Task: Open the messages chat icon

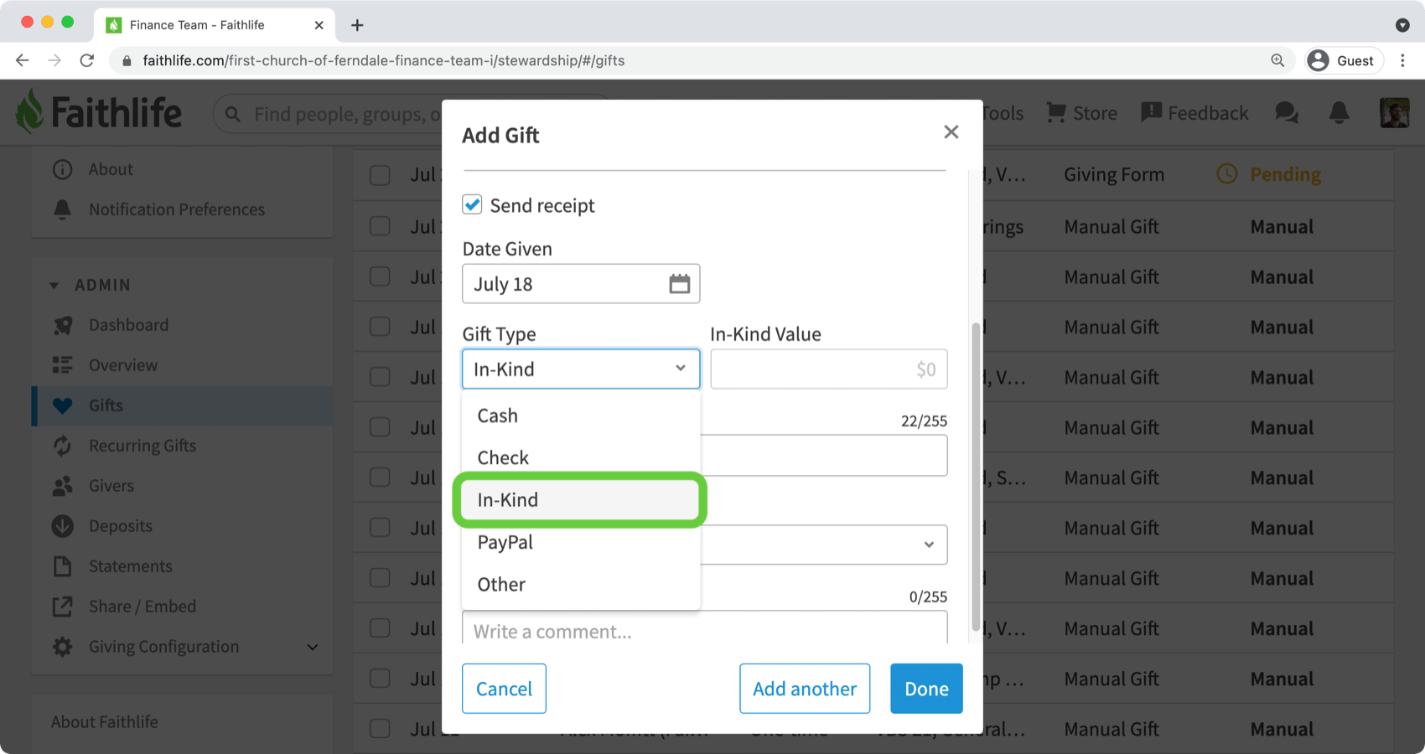Action: (x=1287, y=113)
